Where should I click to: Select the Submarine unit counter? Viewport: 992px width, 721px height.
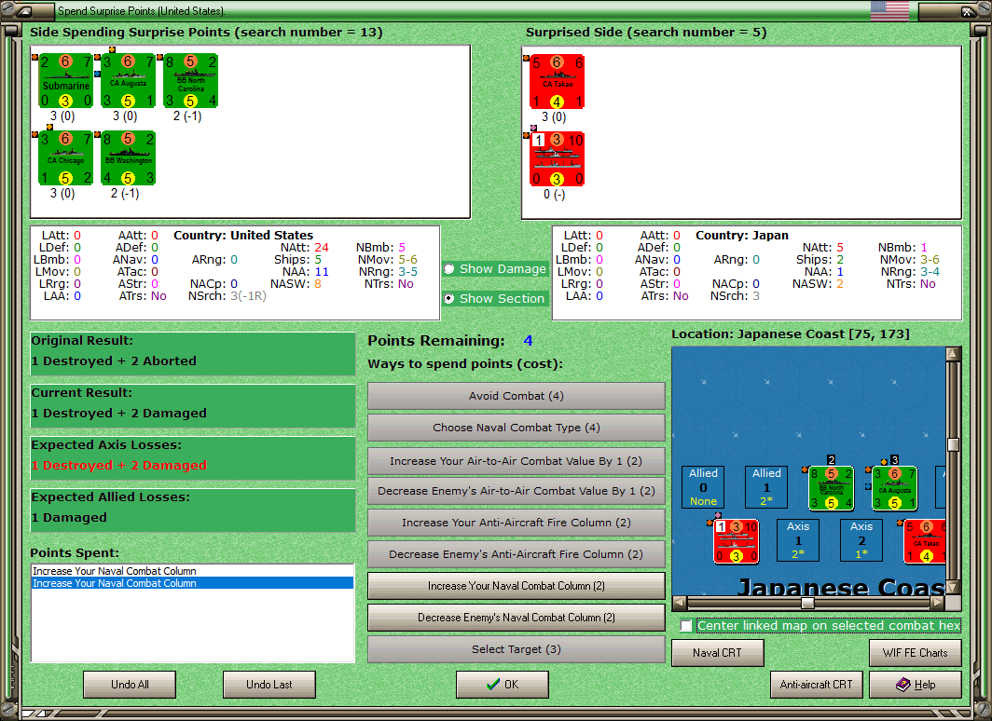coord(66,82)
